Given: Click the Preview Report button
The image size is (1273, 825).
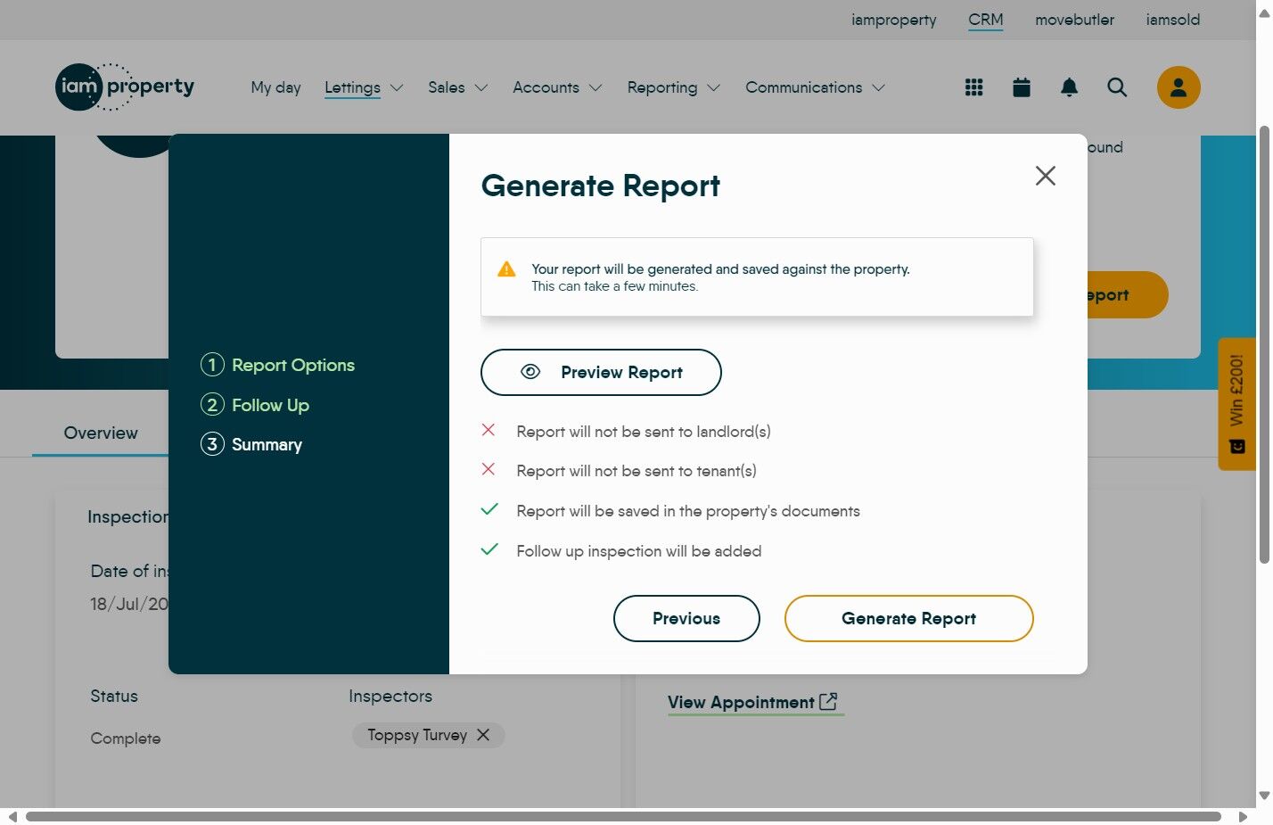Looking at the screenshot, I should click(x=601, y=373).
